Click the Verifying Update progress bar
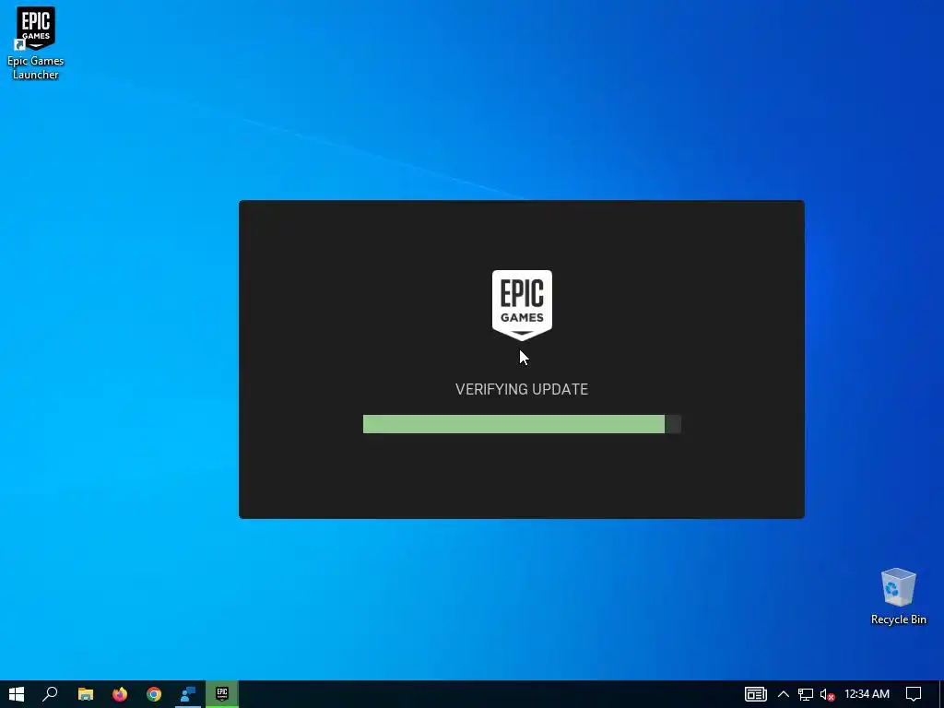 [x=522, y=424]
